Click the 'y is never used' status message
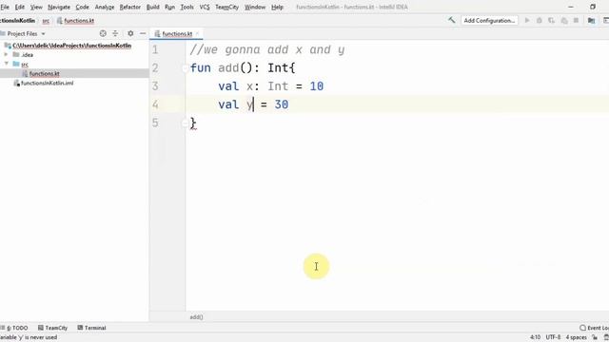The width and height of the screenshot is (609, 342). [x=29, y=337]
